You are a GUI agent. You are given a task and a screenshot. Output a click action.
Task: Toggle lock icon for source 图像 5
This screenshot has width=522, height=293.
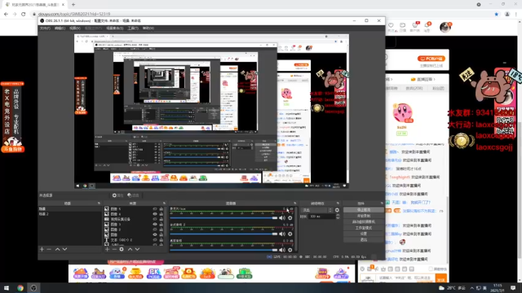click(161, 209)
